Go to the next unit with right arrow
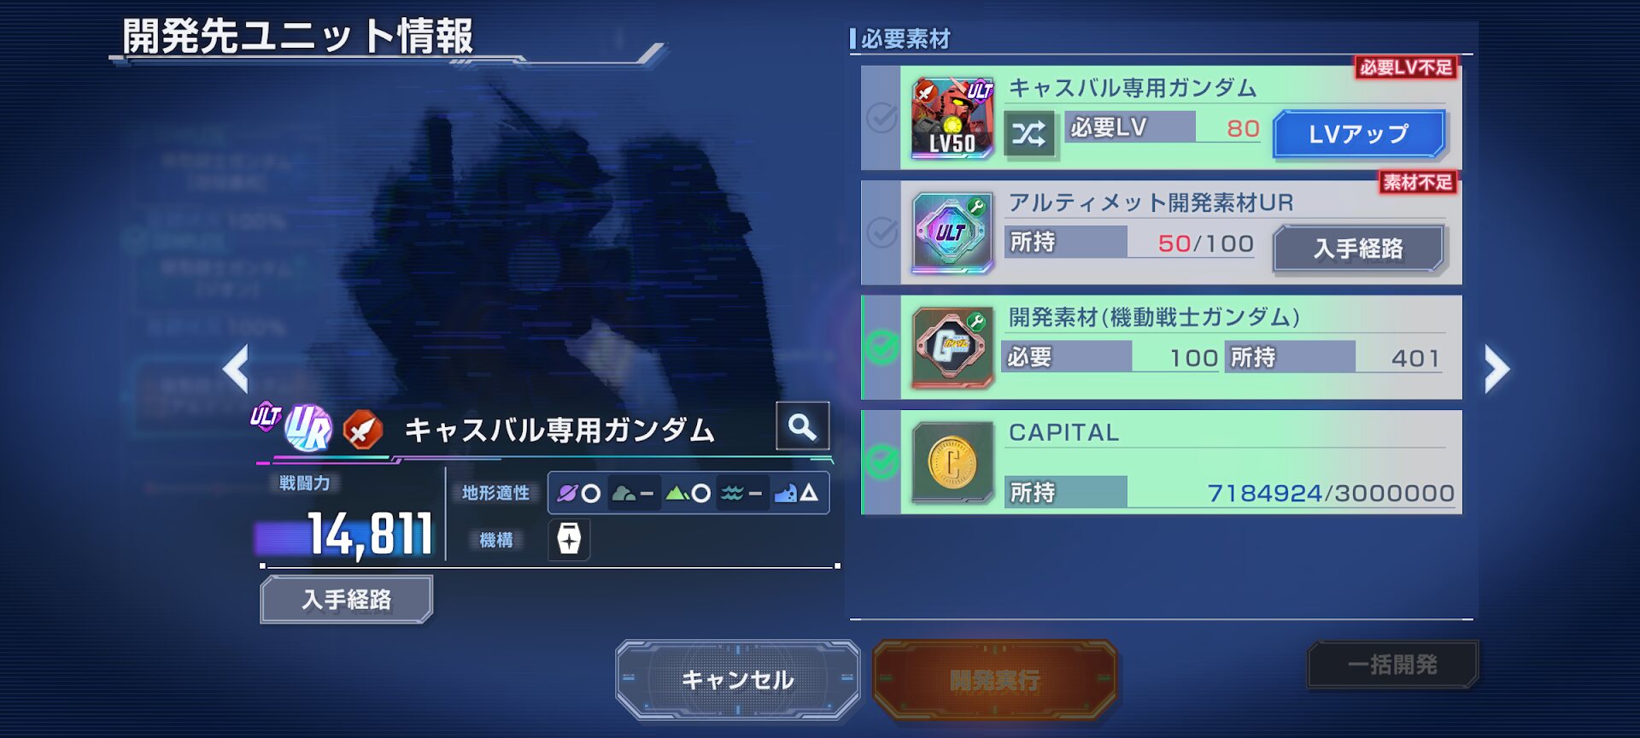Screen dimensions: 1640x738 pyautogui.click(x=1496, y=369)
